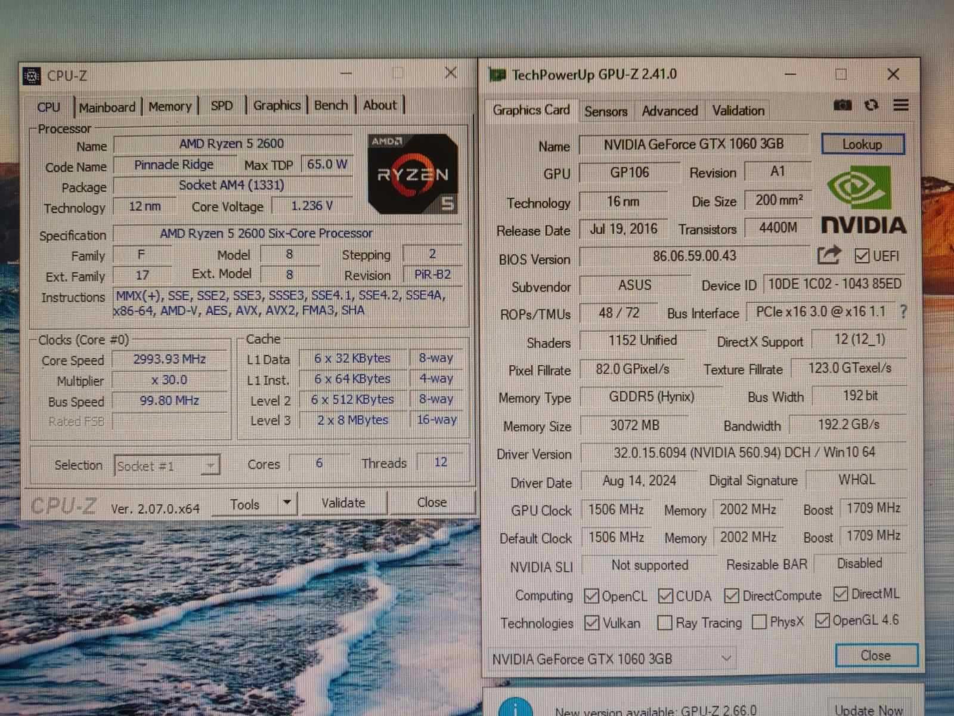
Task: Click the Close button in GPU-Z
Action: (x=875, y=656)
